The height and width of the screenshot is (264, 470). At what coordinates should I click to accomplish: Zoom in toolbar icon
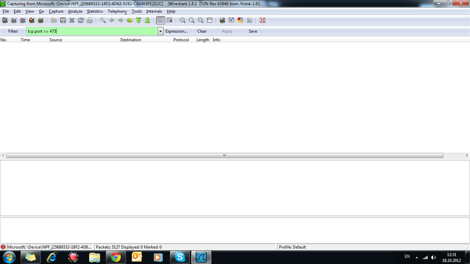click(x=183, y=20)
